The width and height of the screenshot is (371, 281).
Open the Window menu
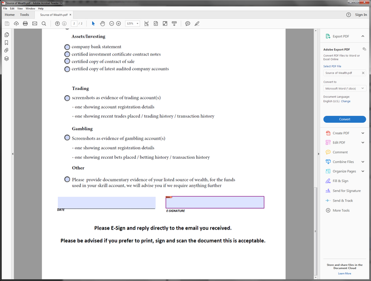pos(30,8)
